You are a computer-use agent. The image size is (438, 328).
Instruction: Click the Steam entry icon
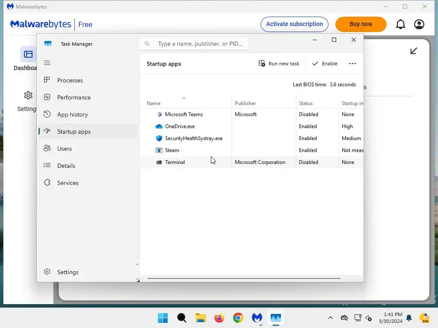(159, 150)
